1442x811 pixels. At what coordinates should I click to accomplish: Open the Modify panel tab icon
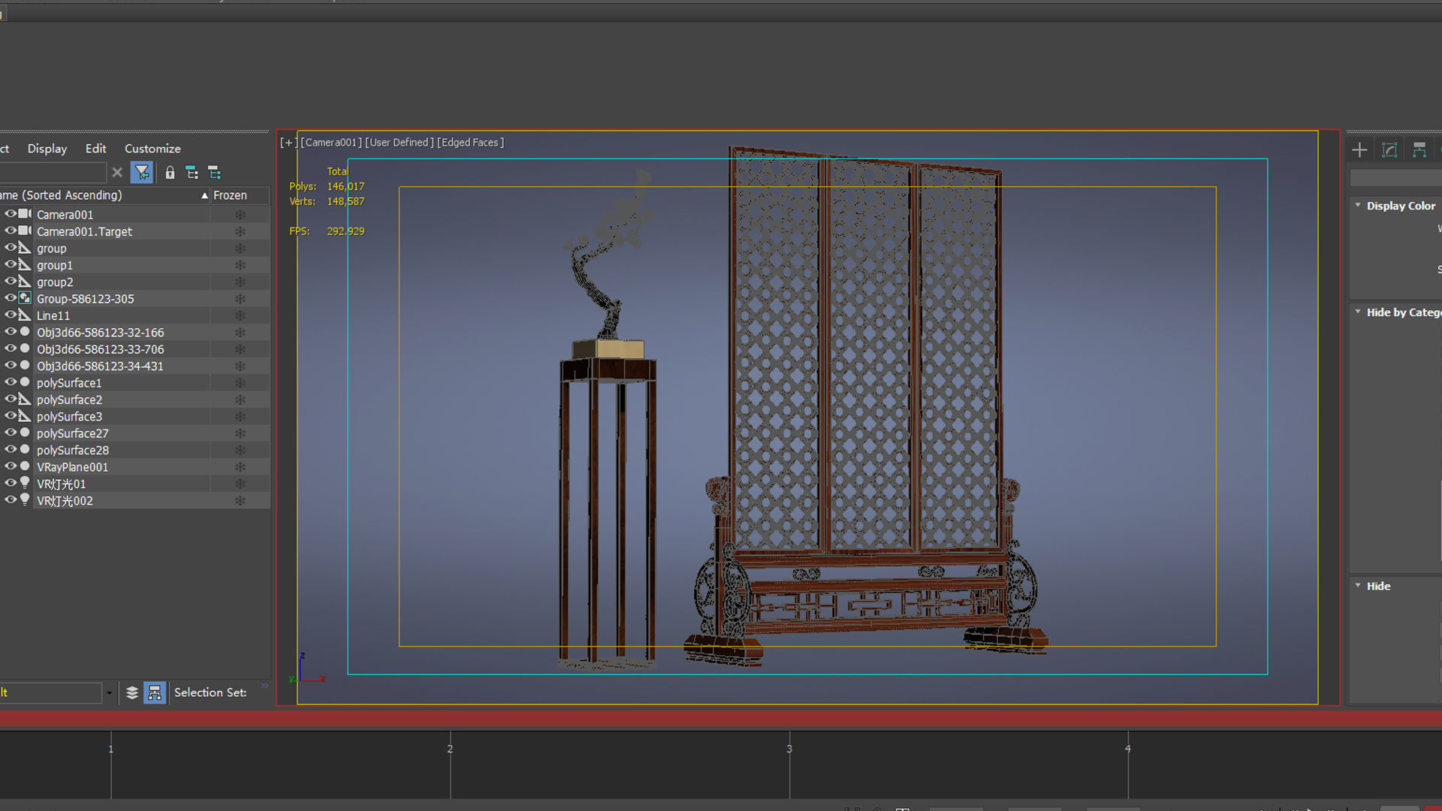(x=1389, y=150)
